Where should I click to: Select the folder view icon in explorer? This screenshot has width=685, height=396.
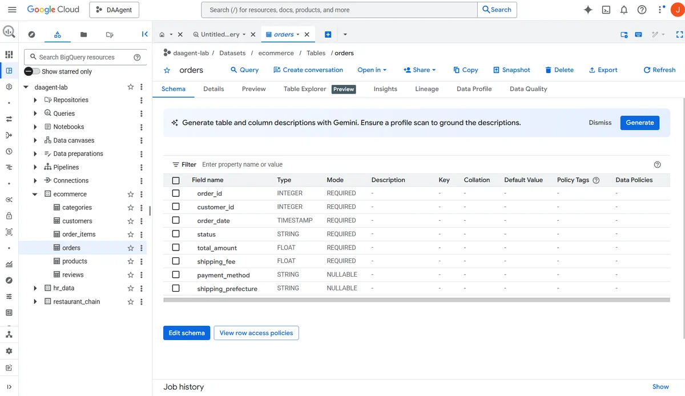click(83, 35)
